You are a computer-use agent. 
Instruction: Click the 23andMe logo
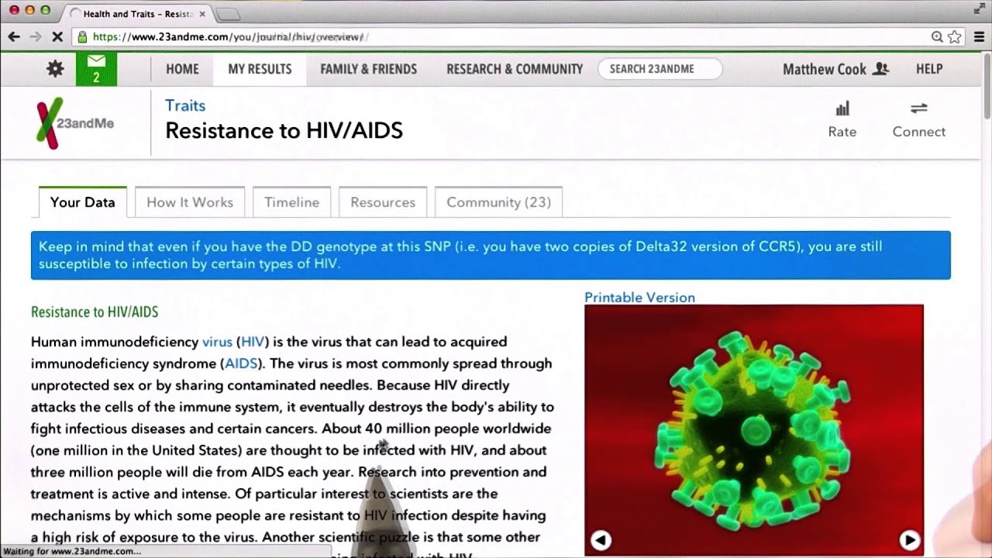coord(75,123)
